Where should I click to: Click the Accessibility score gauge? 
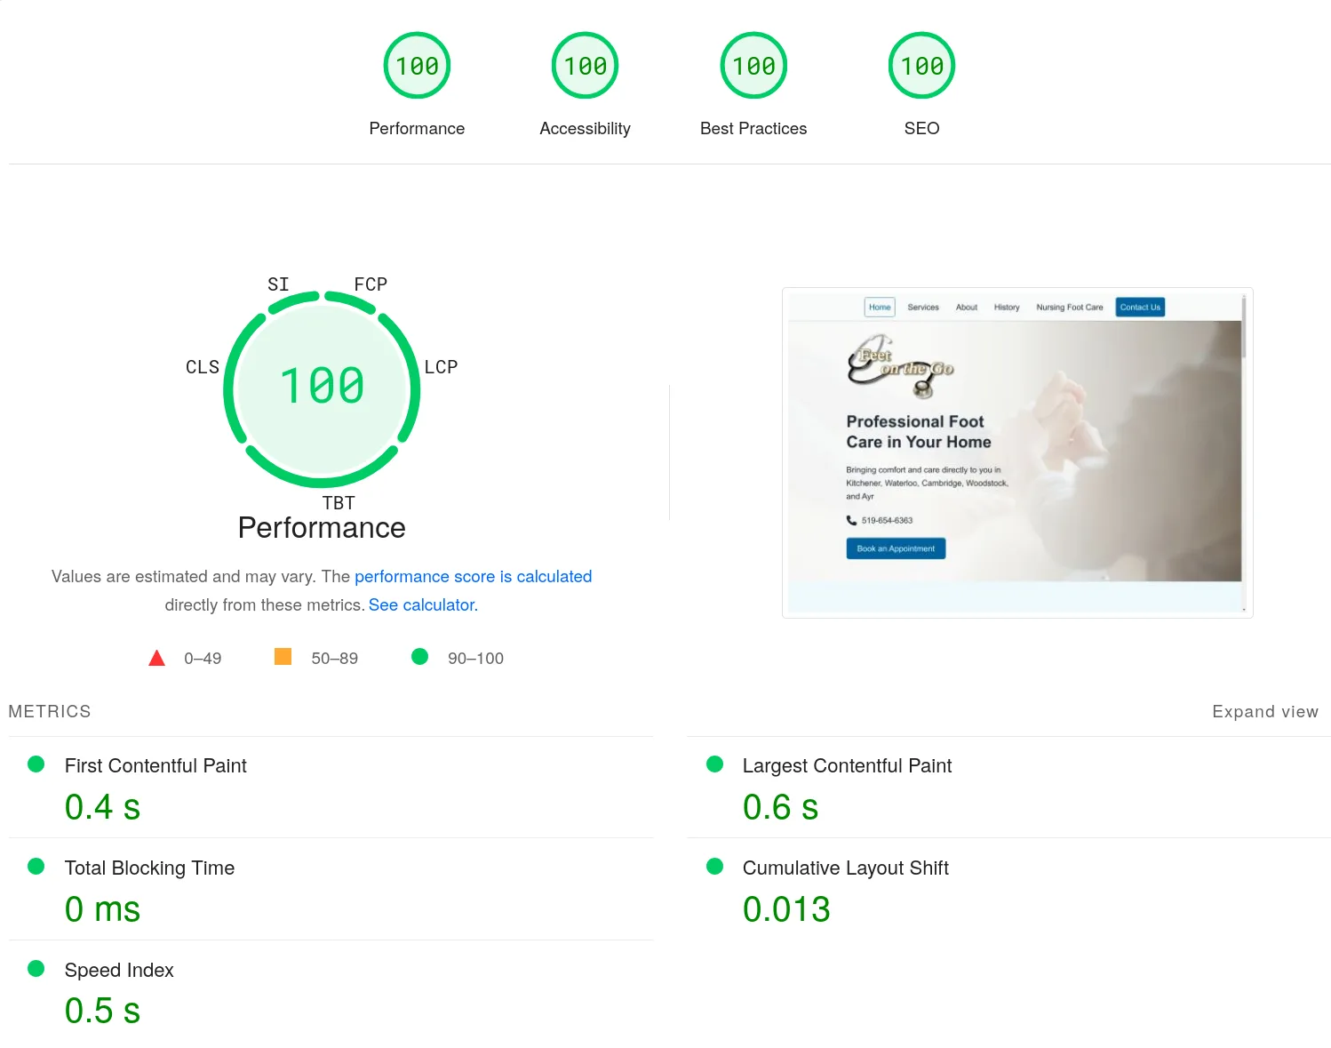pyautogui.click(x=585, y=66)
